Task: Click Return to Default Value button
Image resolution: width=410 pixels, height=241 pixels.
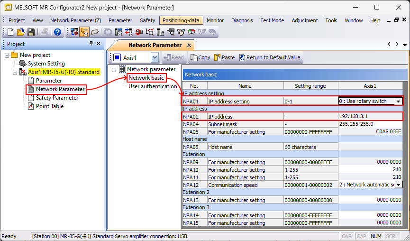Action: point(270,57)
